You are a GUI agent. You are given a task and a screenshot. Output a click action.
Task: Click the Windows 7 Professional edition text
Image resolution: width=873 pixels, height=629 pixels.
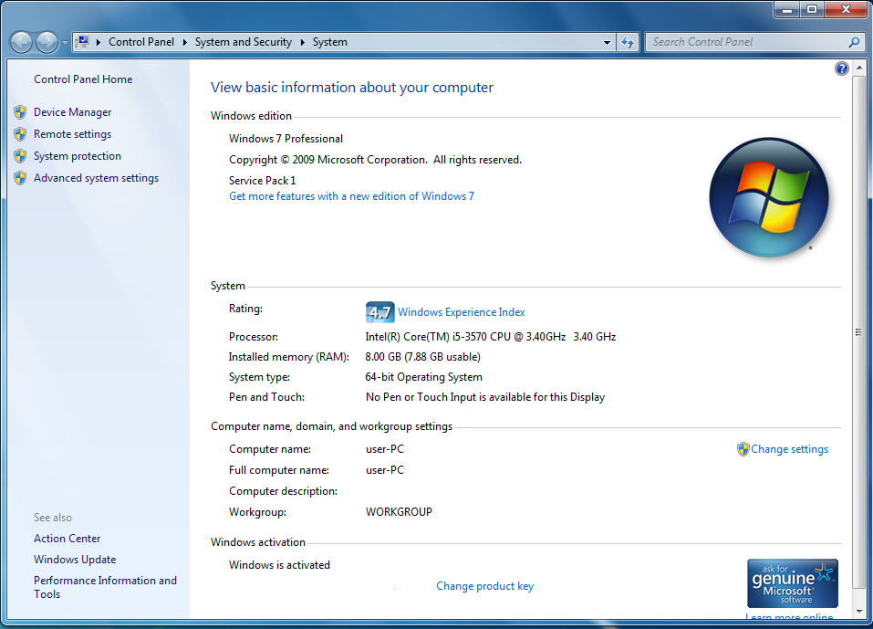pos(286,139)
